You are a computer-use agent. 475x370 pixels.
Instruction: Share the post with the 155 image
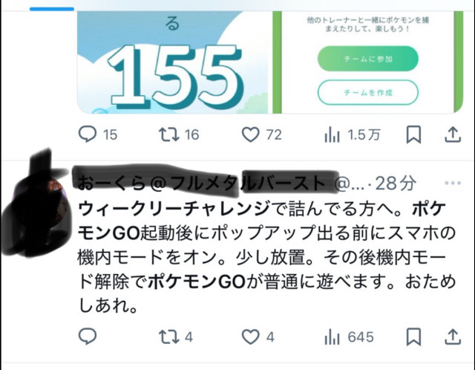pyautogui.click(x=453, y=134)
